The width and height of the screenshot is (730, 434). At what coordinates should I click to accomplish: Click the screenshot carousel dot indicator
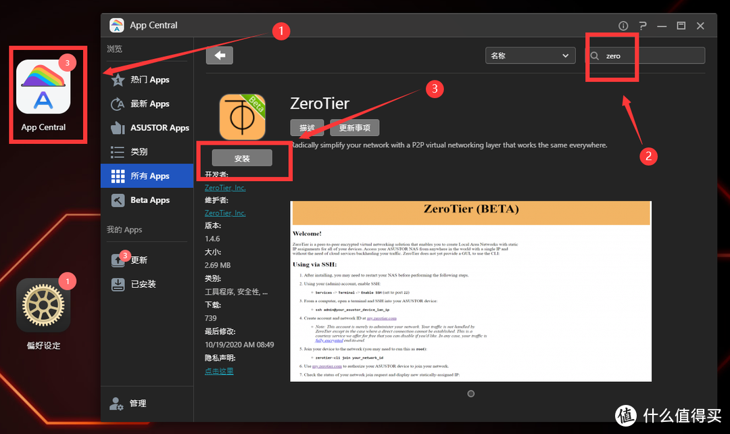tap(470, 393)
